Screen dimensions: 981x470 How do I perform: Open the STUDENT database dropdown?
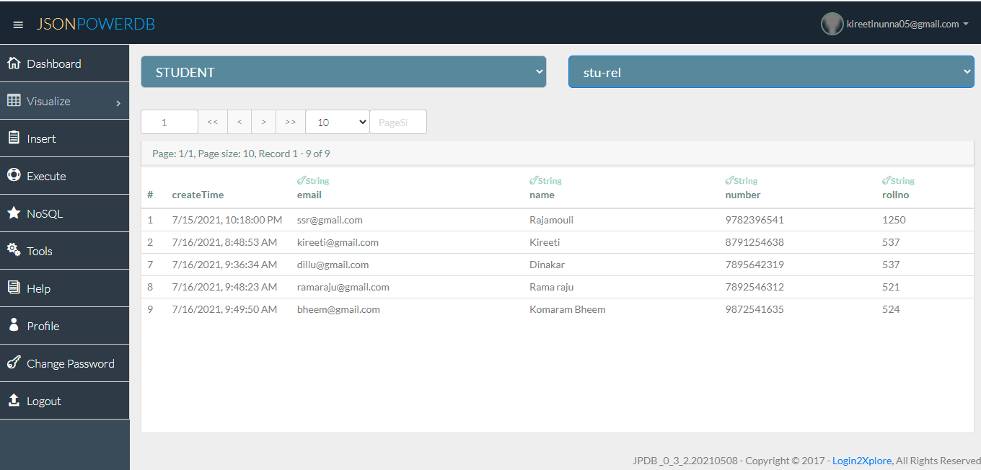pos(343,71)
